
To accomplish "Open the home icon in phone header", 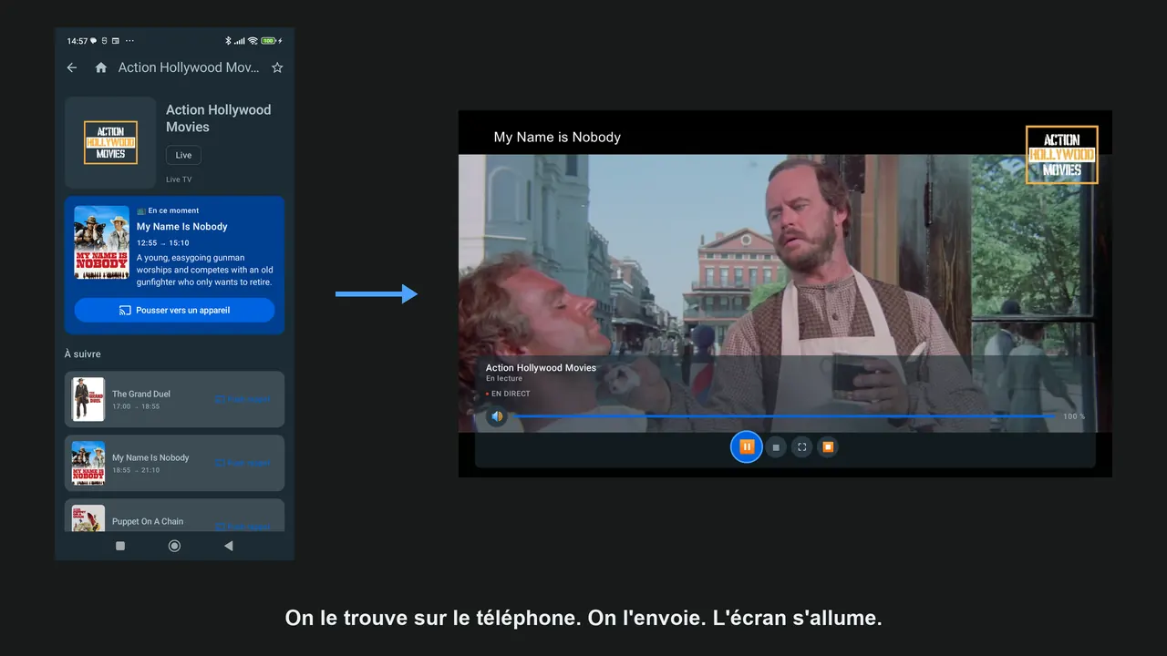I will pyautogui.click(x=101, y=67).
